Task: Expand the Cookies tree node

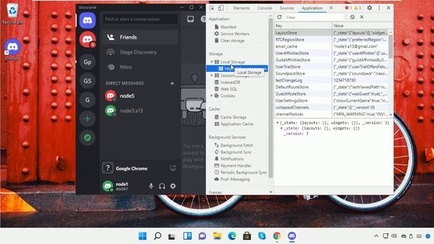Action: [x=212, y=96]
